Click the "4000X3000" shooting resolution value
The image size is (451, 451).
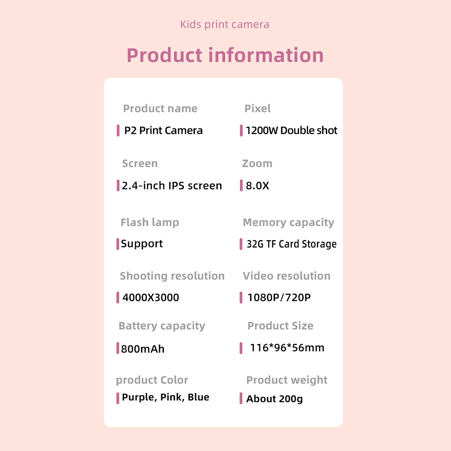150,297
